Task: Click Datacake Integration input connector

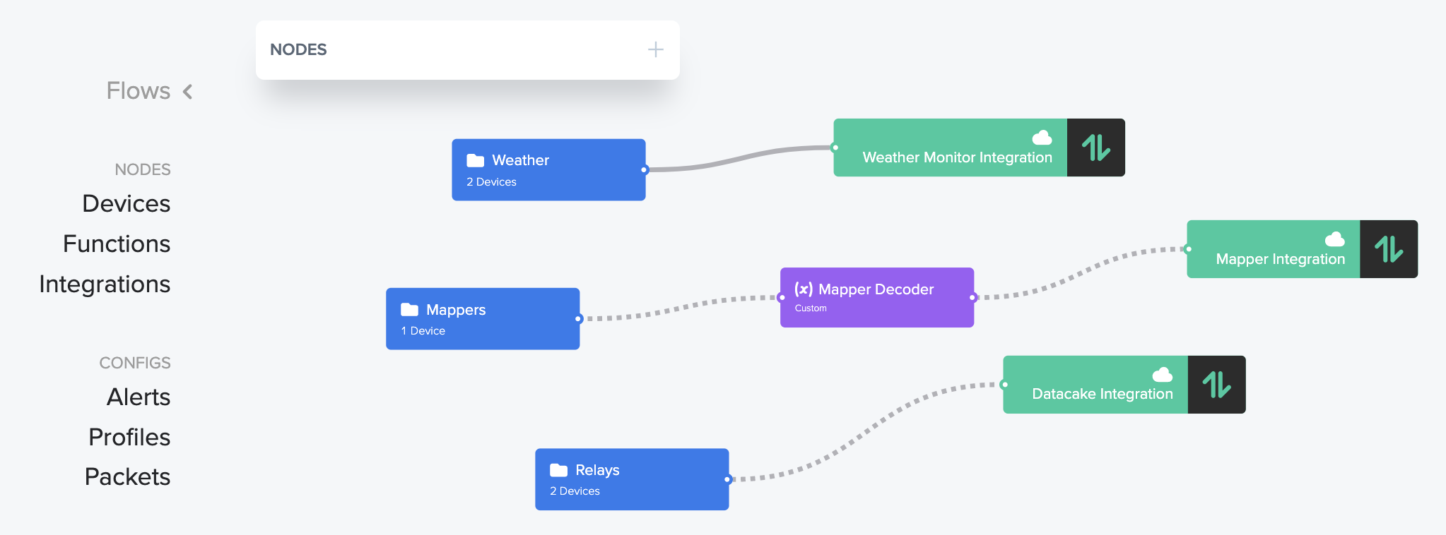Action: pyautogui.click(x=1004, y=385)
